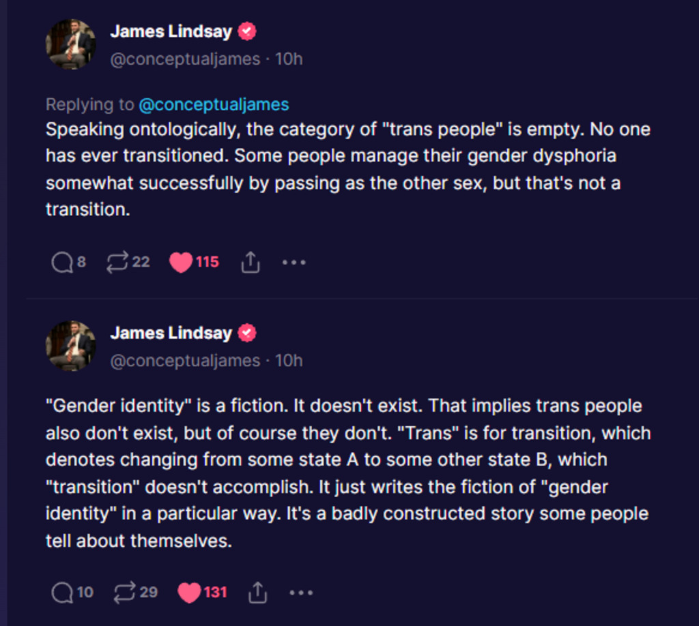This screenshot has height=626, width=699.
Task: Click the share icon on the second post
Action: coord(257,593)
